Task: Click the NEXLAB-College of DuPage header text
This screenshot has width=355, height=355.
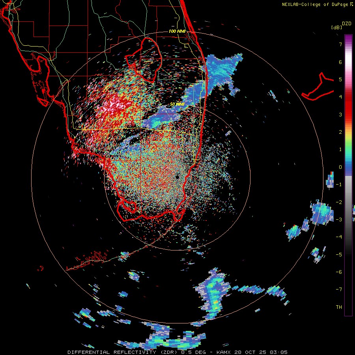Action: point(315,4)
